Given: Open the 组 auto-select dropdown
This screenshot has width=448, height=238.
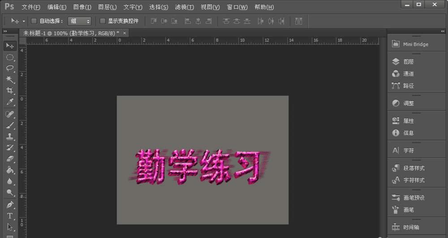Looking at the screenshot, I should 79,21.
